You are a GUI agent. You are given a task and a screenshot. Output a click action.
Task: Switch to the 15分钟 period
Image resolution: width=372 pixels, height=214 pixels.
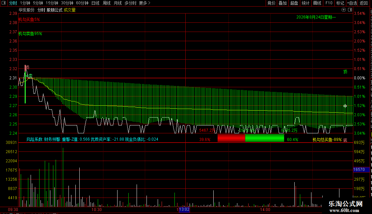[52, 3]
